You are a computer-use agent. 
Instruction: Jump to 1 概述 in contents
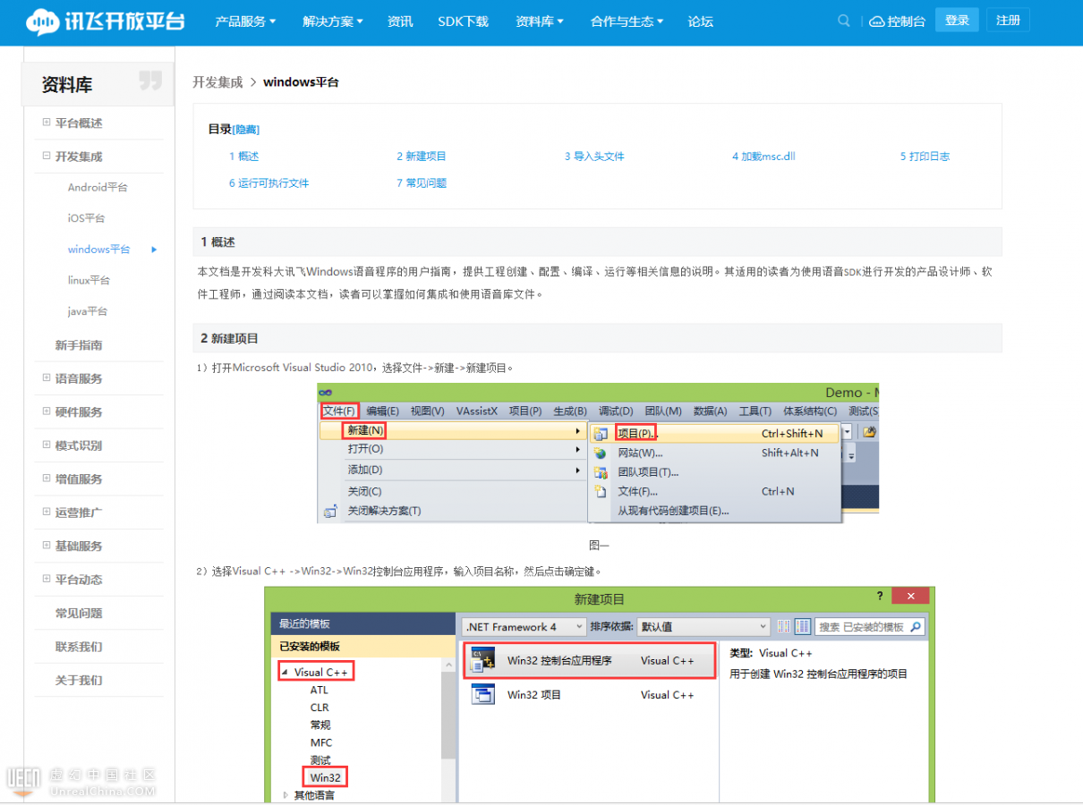243,157
